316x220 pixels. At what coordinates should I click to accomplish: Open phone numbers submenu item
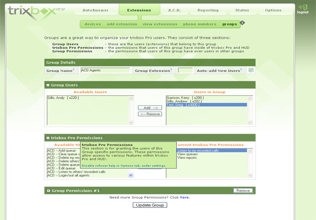click(200, 24)
